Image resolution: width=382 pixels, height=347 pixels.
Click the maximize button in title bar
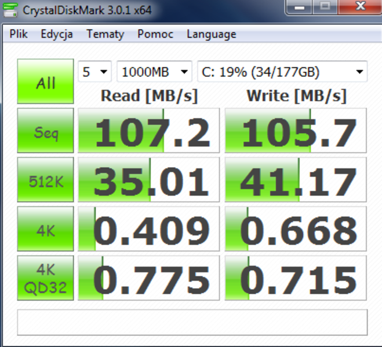tap(325, 8)
